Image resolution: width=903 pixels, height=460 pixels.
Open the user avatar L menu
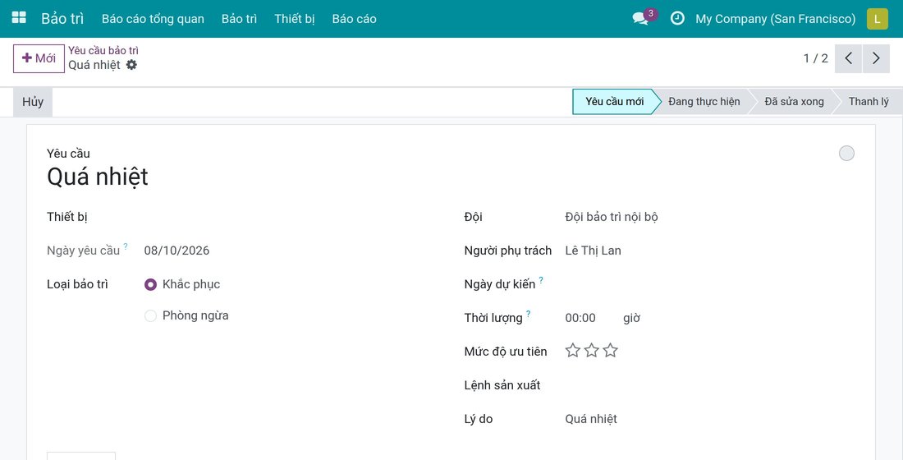(877, 18)
